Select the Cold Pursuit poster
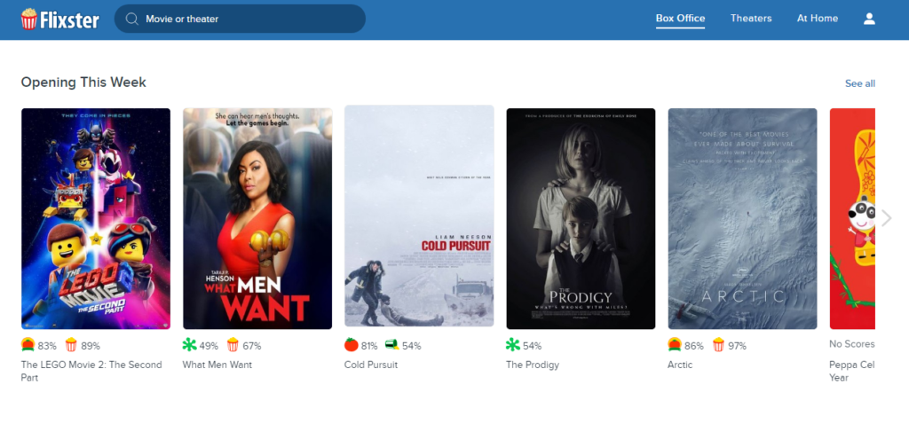Viewport: 909px width, 424px height. 419,216
